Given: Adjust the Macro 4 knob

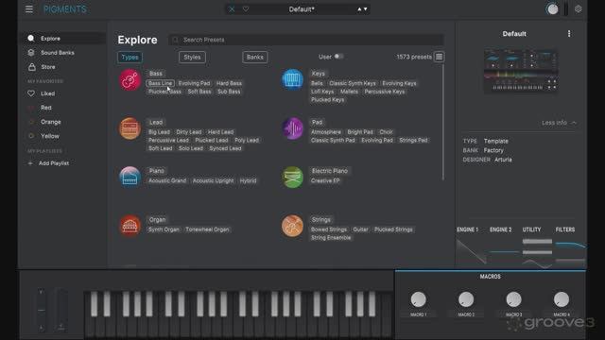Looking at the screenshot, I should (x=562, y=299).
